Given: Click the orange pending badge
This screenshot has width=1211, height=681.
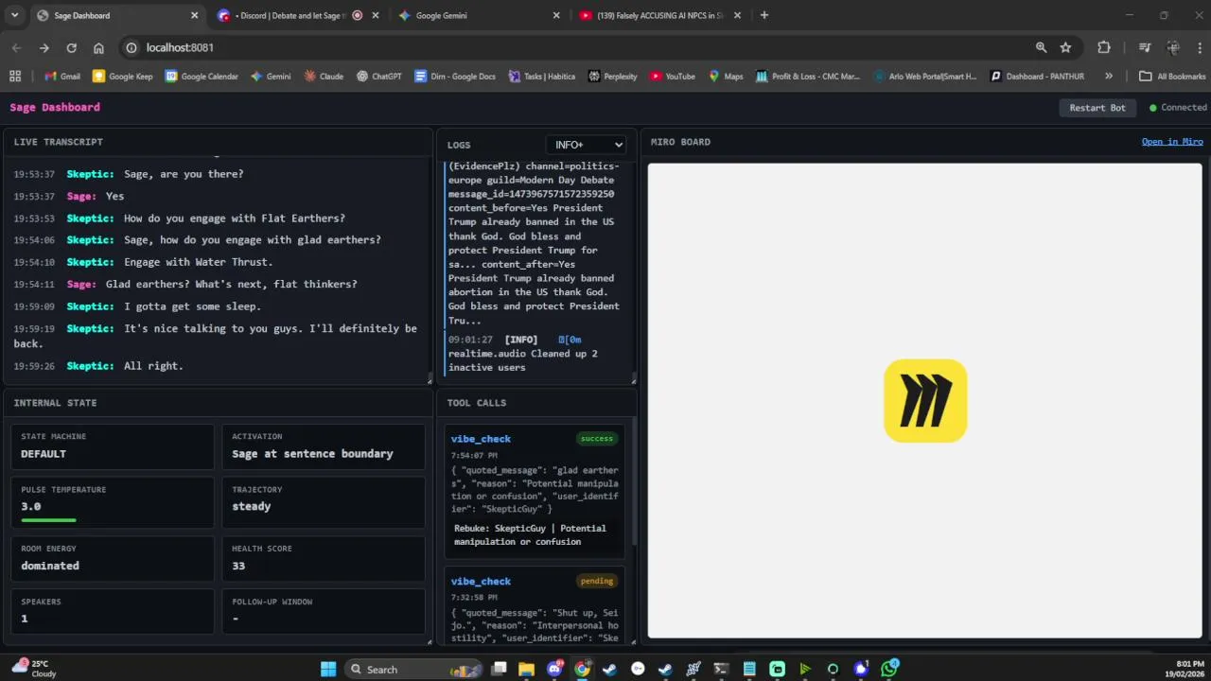Looking at the screenshot, I should coord(597,581).
